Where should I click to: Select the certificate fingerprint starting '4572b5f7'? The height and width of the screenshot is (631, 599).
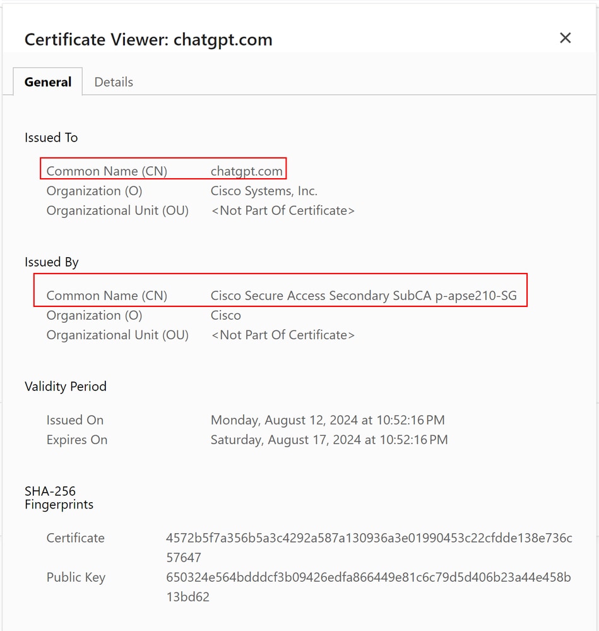[x=369, y=548]
